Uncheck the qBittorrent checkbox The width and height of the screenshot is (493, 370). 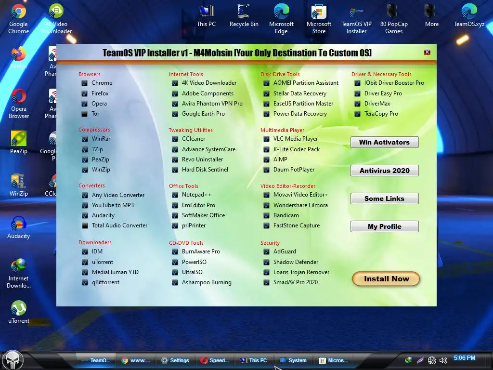pos(85,282)
